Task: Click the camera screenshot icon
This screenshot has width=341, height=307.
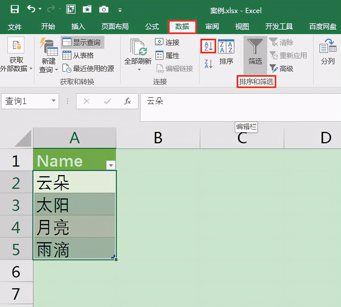Action: click(104, 9)
